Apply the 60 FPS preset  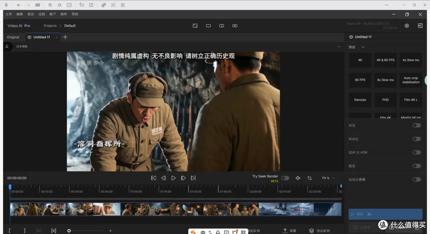click(360, 80)
